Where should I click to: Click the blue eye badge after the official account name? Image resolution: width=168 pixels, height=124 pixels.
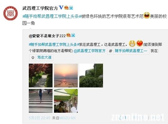[x=71, y=8]
